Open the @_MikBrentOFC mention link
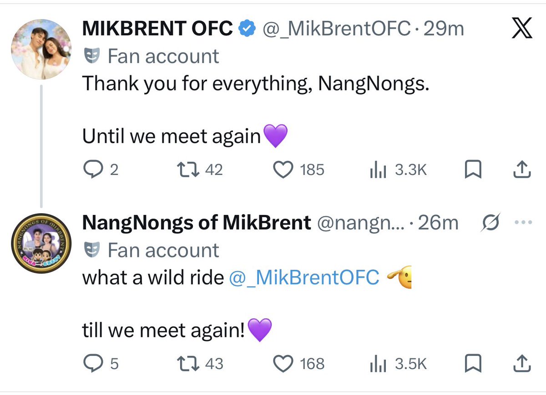This screenshot has width=546, height=395. (304, 277)
